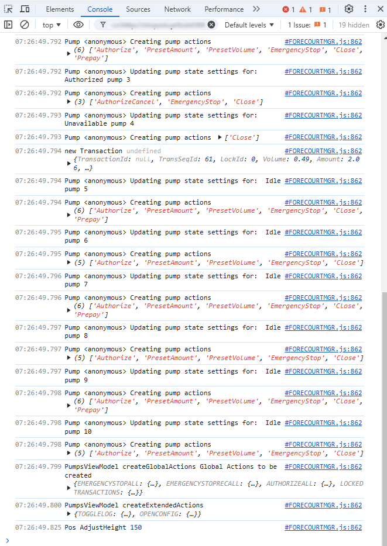387x546 pixels.
Task: Clear the filter text with the X
Action: [211, 25]
